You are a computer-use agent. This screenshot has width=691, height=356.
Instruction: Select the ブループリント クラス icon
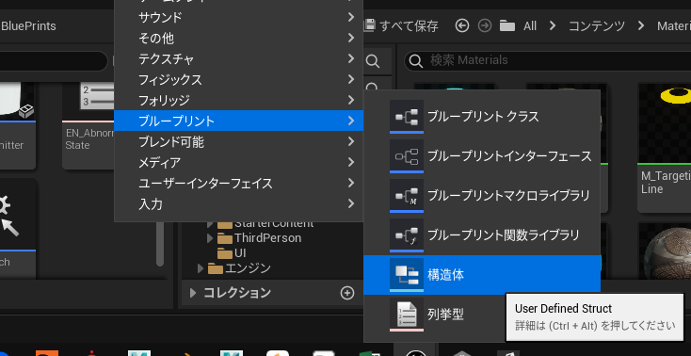click(x=407, y=117)
